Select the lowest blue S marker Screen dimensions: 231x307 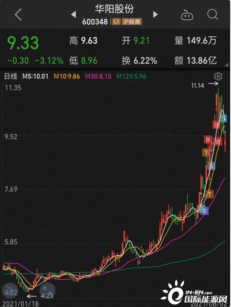coord(204,211)
